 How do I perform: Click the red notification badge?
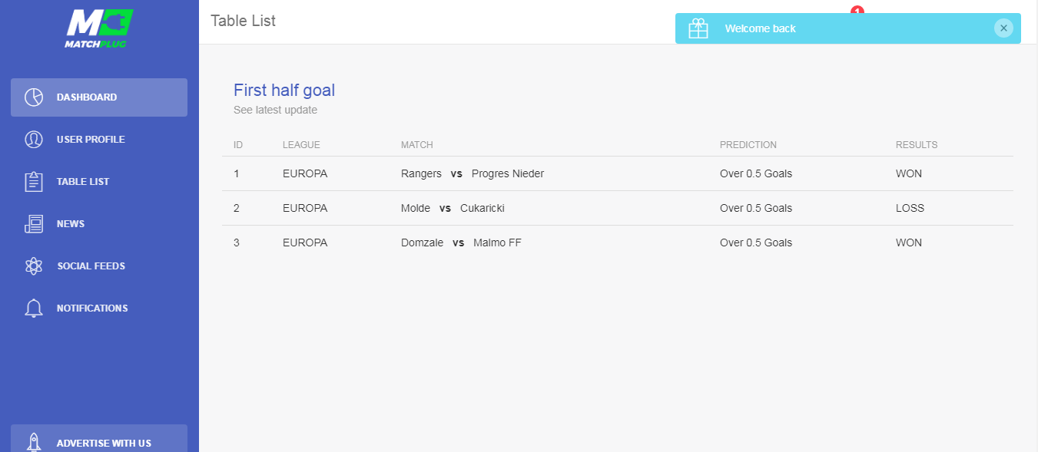coord(857,10)
